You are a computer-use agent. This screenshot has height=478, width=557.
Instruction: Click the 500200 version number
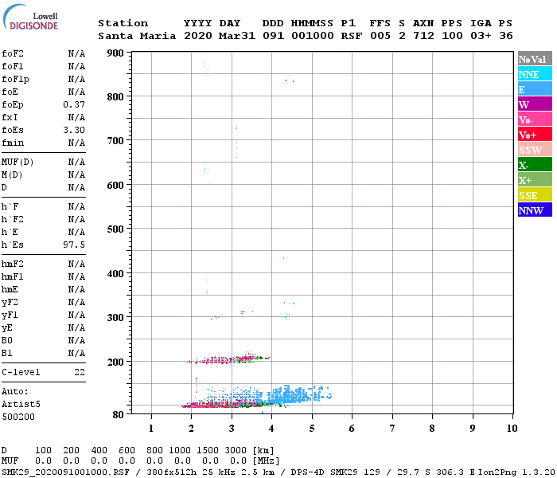point(18,417)
